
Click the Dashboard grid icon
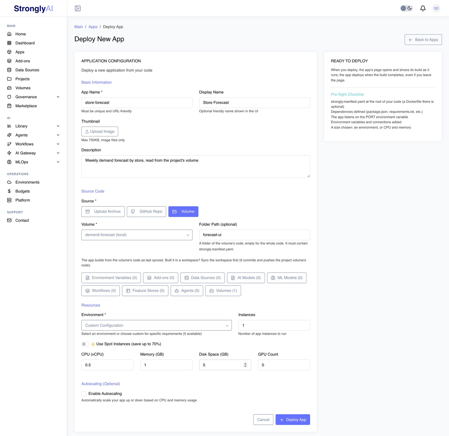point(9,43)
